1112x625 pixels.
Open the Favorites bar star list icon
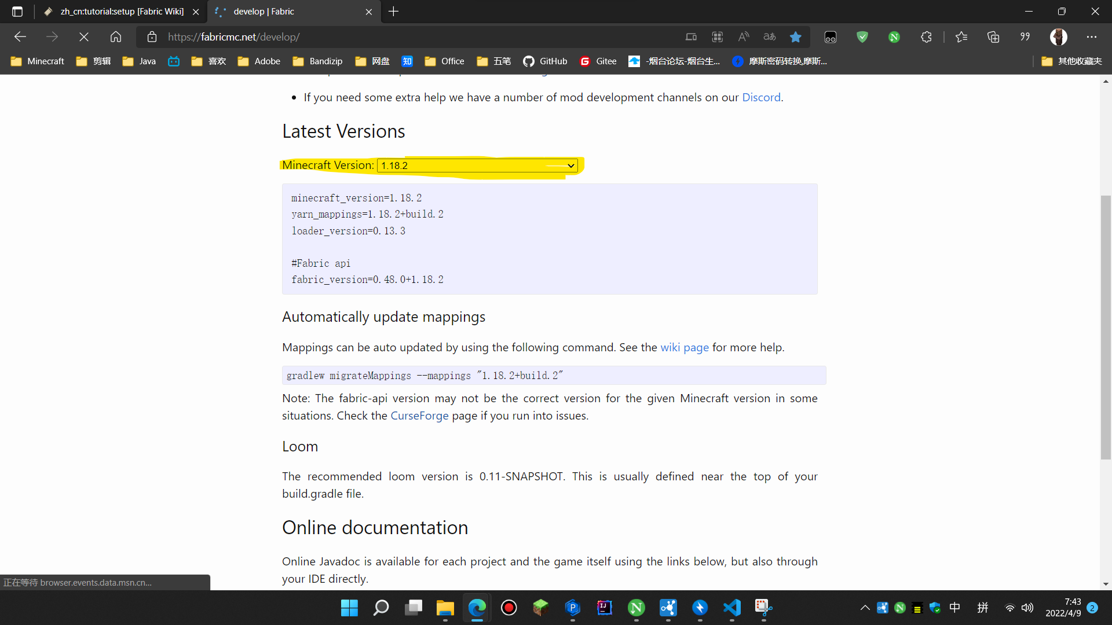[961, 36]
